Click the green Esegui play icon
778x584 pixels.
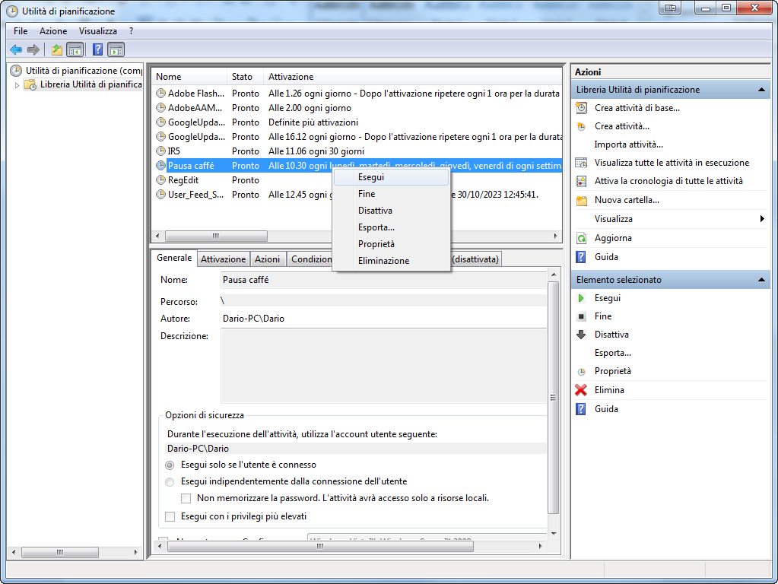tap(582, 298)
